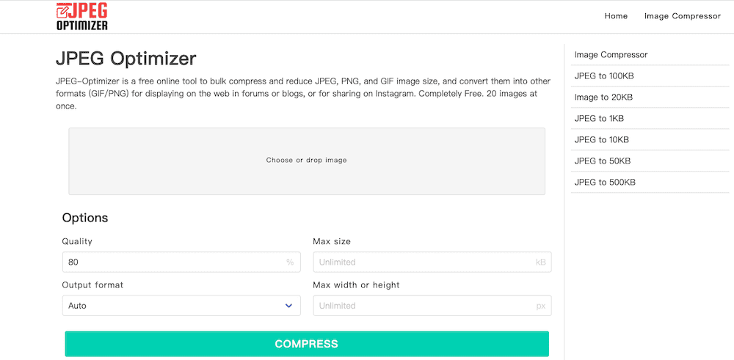The image size is (734, 360).
Task: Open the JPEG to 100KB link
Action: (604, 76)
